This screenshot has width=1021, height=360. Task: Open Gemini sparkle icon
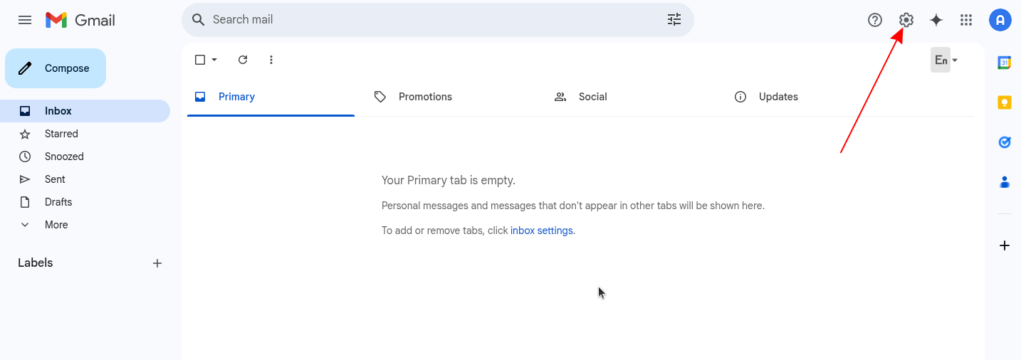click(x=936, y=20)
